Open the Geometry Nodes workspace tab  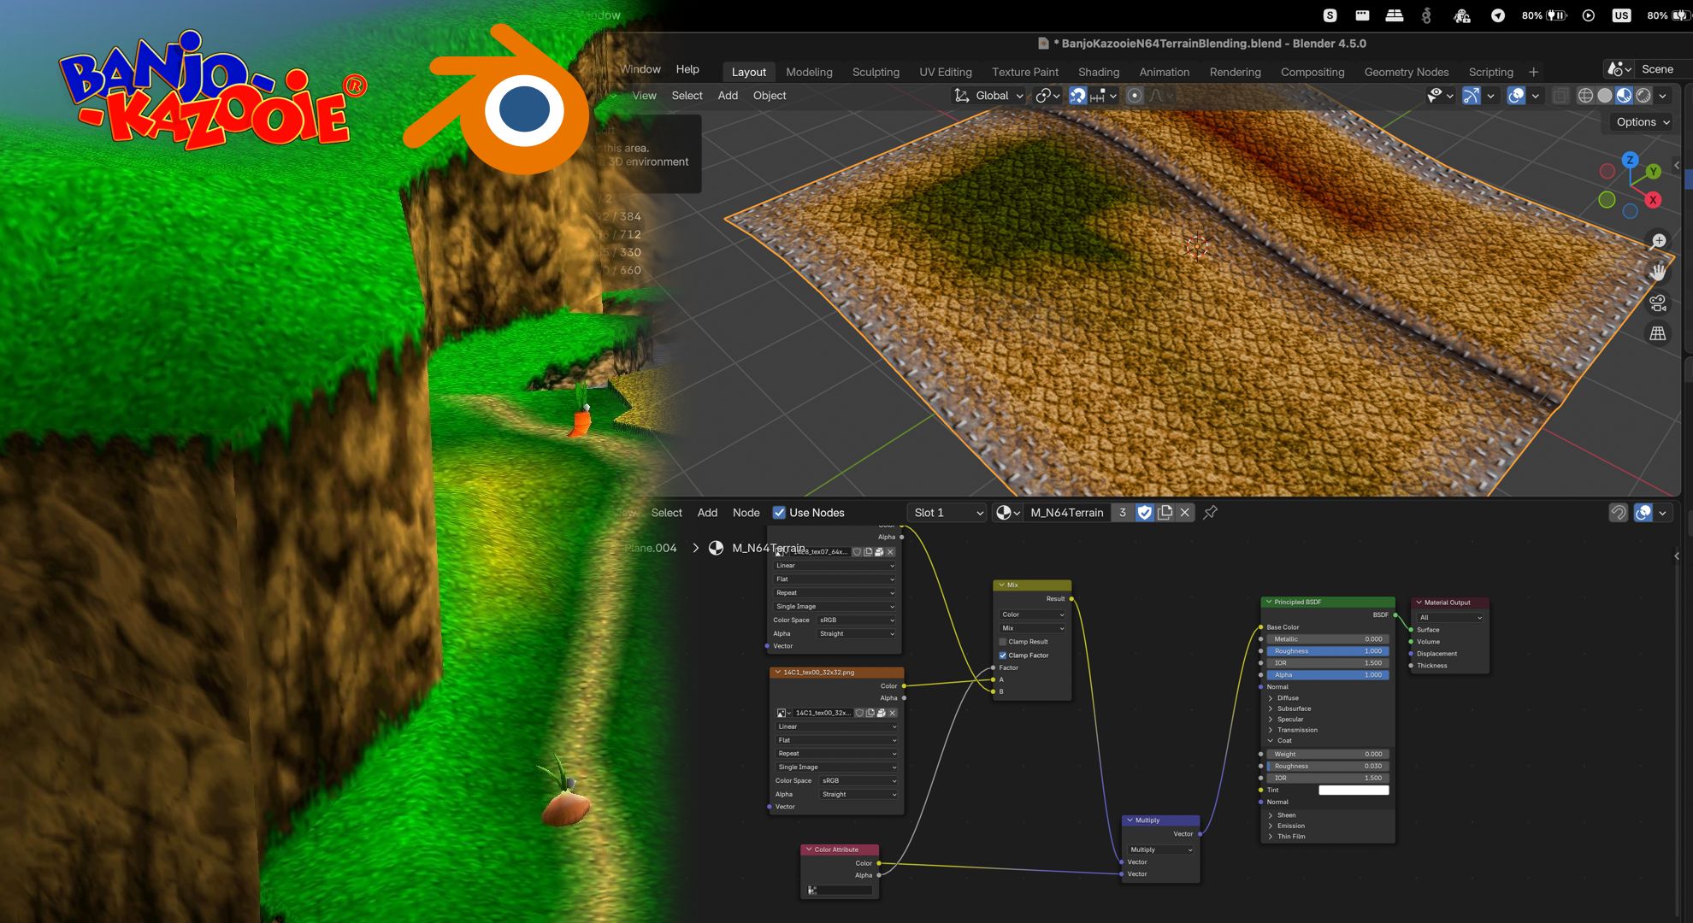click(x=1406, y=72)
